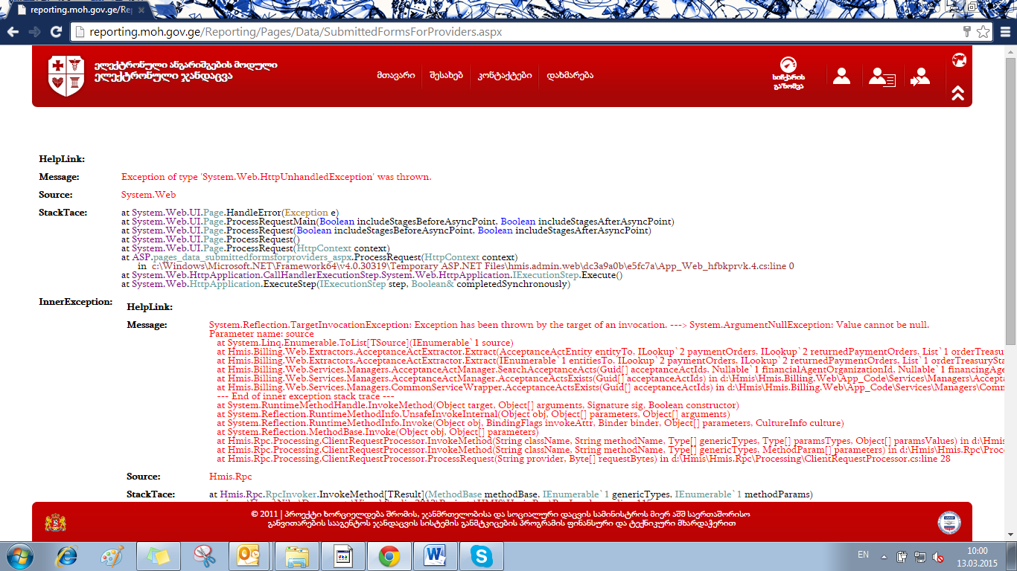Open the user with document list icon
The width and height of the screenshot is (1017, 571).
tap(882, 77)
